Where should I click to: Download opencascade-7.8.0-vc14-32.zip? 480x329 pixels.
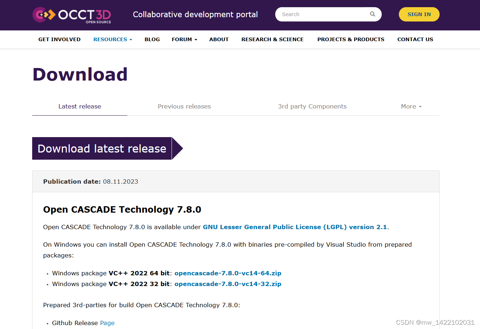[228, 284]
